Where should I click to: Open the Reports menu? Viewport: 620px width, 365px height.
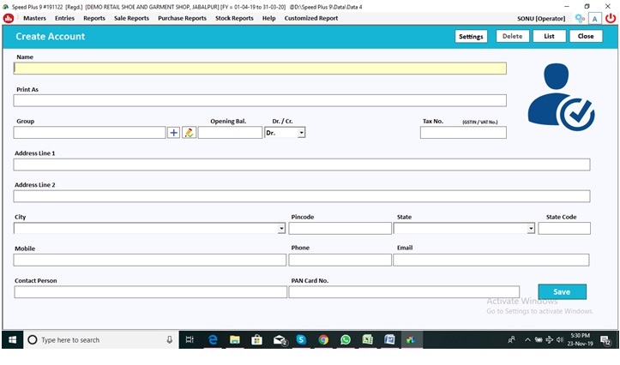tap(94, 18)
